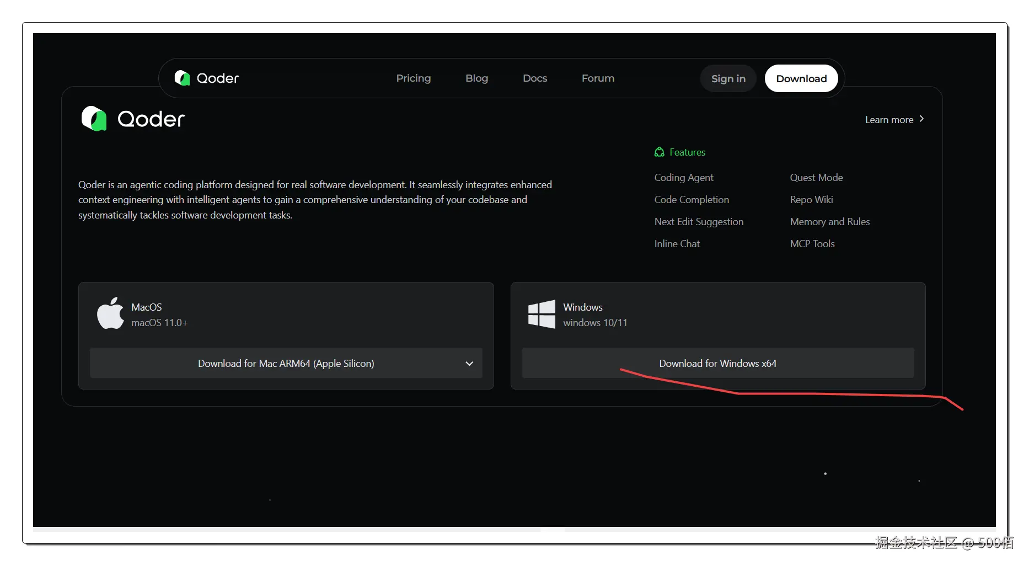
Task: Click the Learn more chevron arrow
Action: (921, 119)
